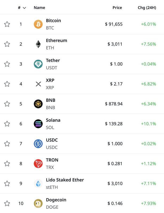Click the TRON red logo icon

click(x=38, y=163)
